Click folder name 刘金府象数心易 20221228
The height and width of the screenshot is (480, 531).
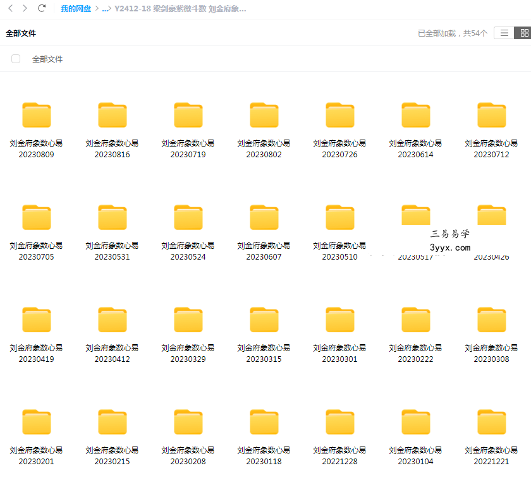click(339, 457)
